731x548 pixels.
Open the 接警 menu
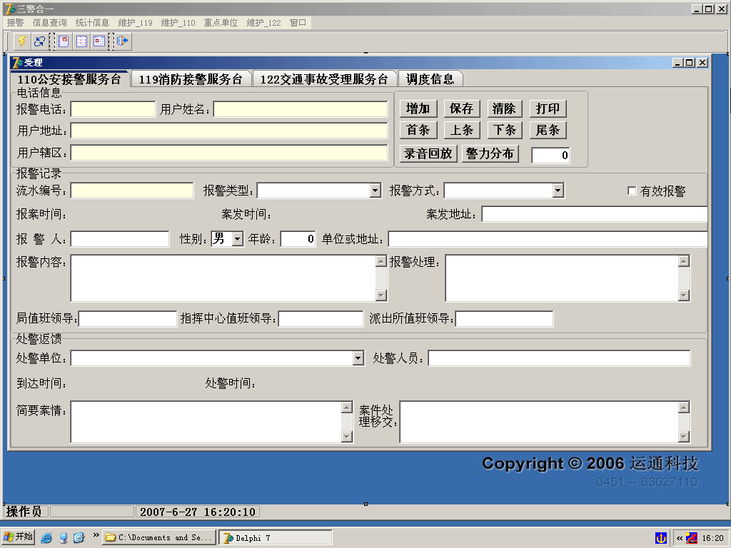[x=16, y=22]
